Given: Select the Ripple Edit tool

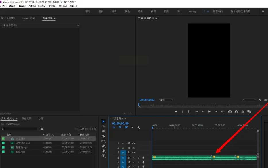Looking at the screenshot, I should 103,131.
